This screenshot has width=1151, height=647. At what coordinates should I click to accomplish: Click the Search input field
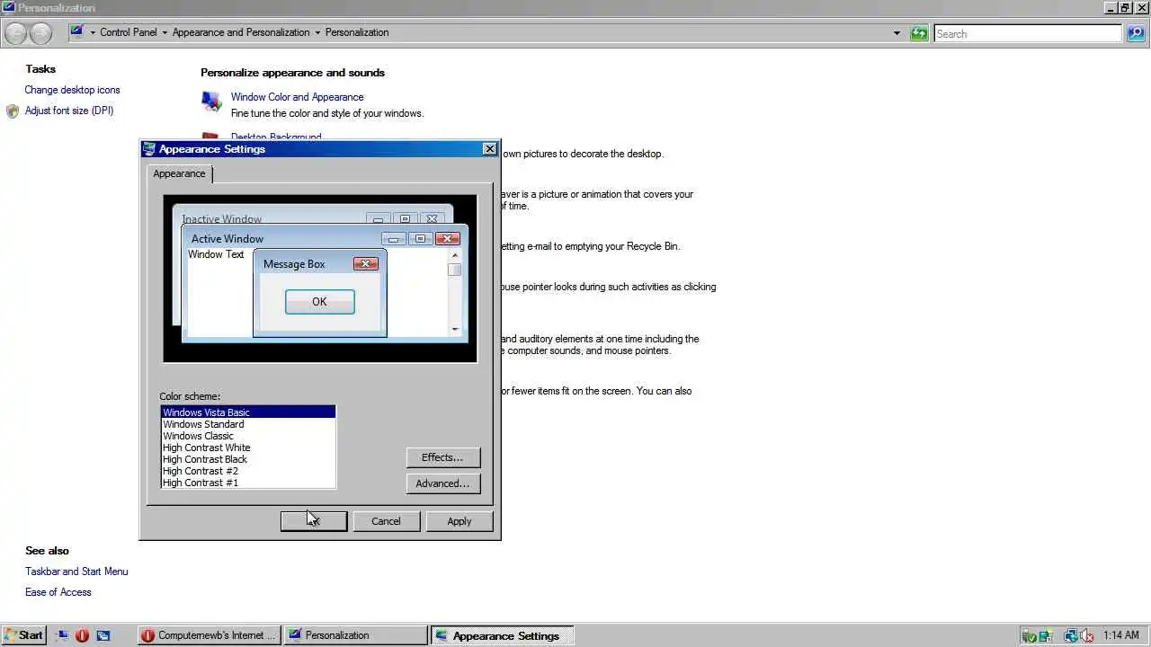click(1028, 33)
